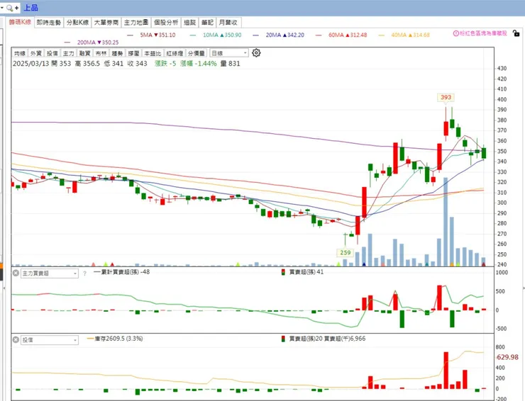Click the plus add icon beside the magnifier

17,8
